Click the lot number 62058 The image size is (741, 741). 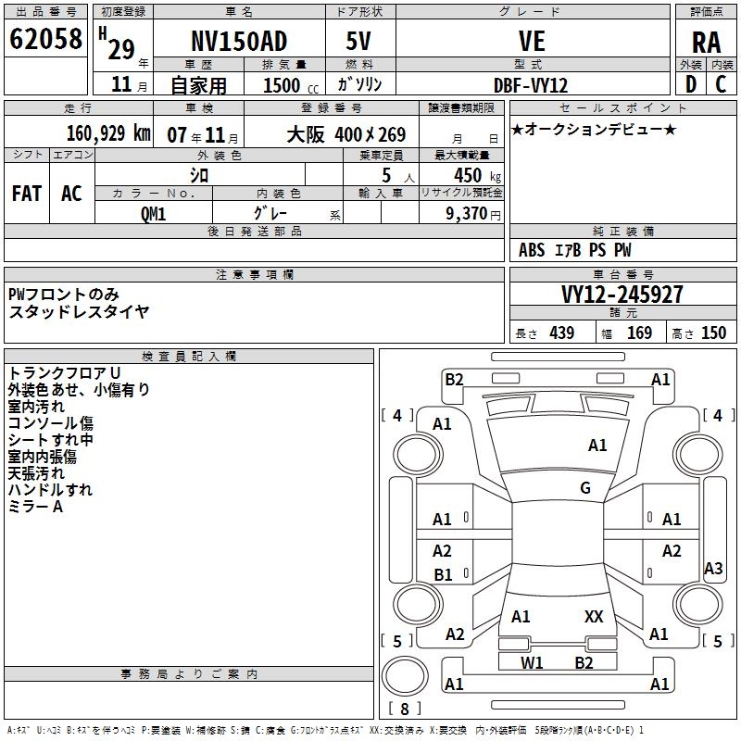click(45, 39)
